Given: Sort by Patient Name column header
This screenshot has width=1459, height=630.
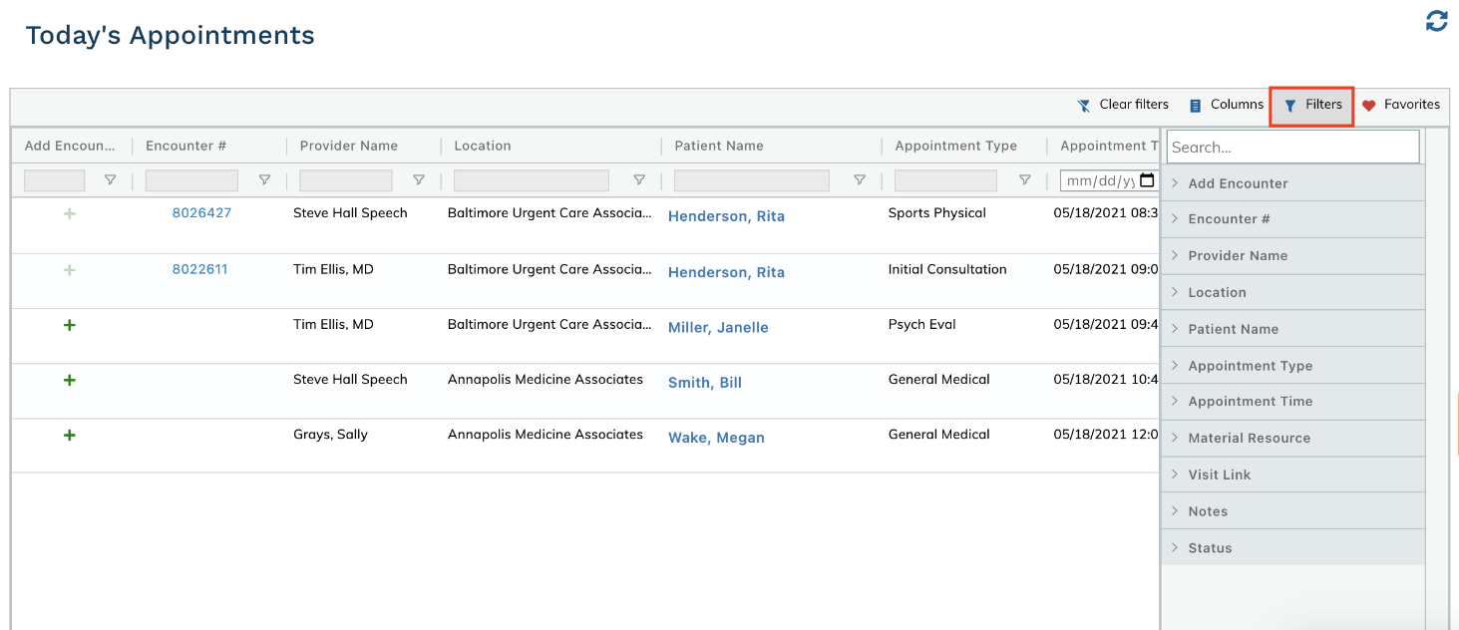Looking at the screenshot, I should (719, 146).
